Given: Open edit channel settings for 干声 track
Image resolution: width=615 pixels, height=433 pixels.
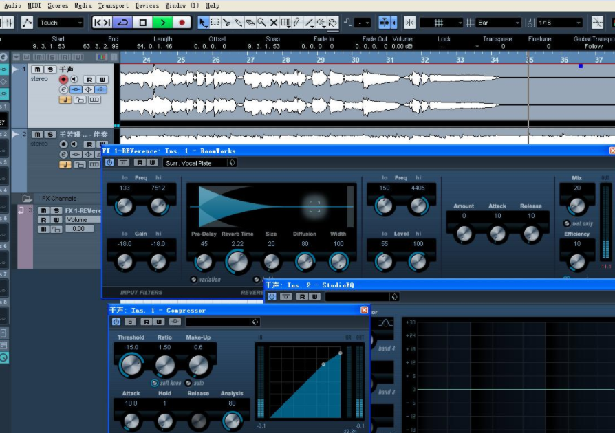Looking at the screenshot, I should [x=63, y=90].
